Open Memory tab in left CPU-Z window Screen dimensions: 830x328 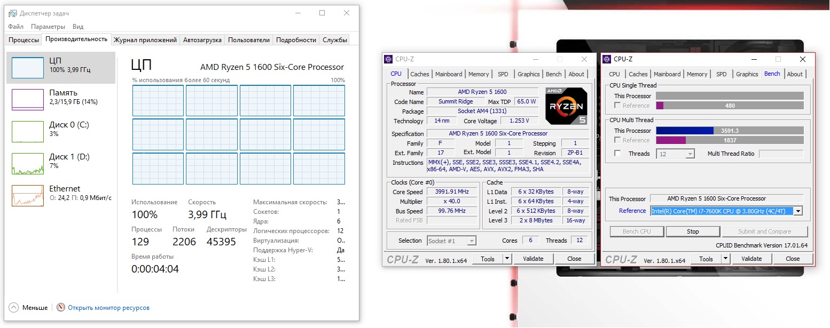pos(479,74)
